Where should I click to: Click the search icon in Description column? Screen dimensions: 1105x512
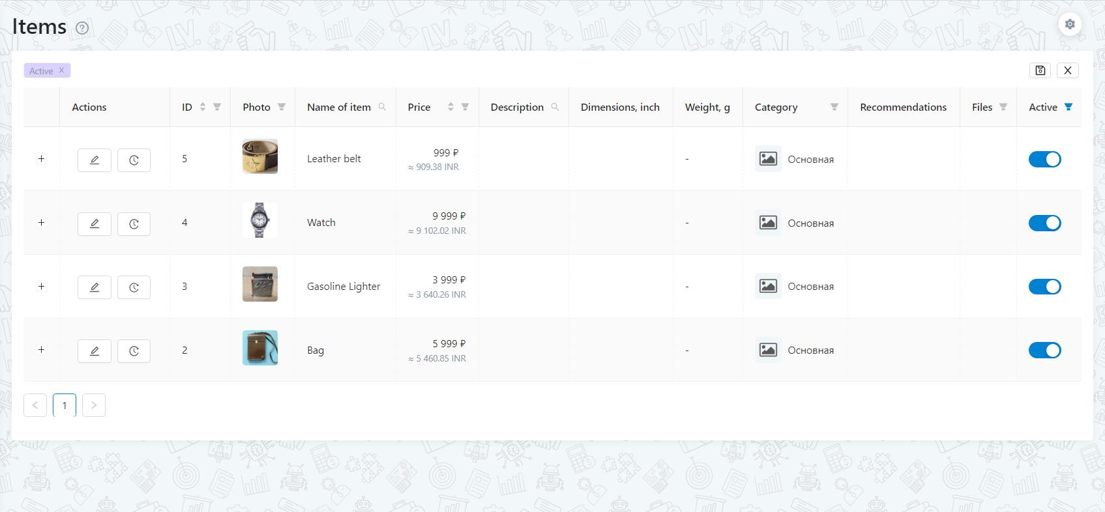click(555, 107)
